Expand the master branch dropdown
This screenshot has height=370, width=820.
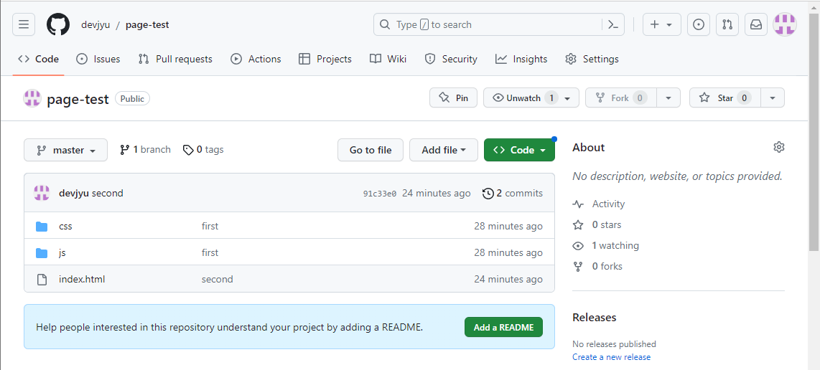(x=65, y=150)
